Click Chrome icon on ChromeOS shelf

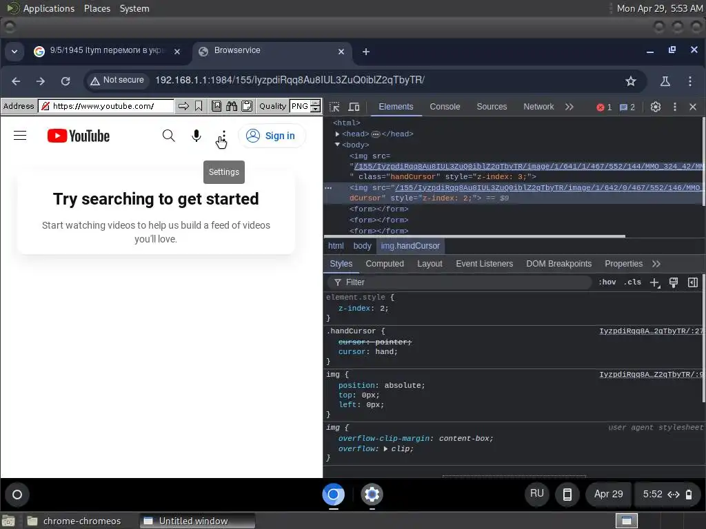[x=334, y=495]
